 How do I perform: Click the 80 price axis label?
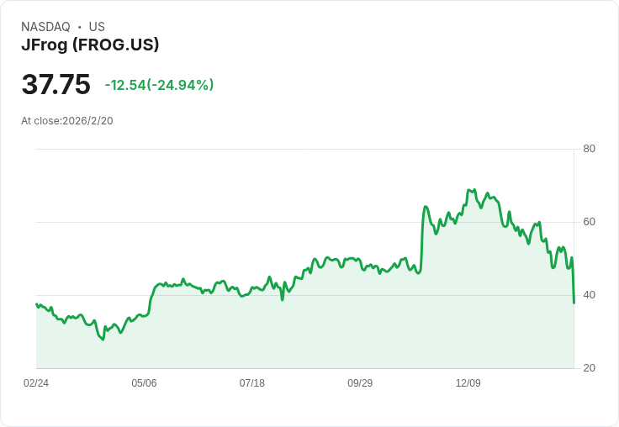coord(590,149)
